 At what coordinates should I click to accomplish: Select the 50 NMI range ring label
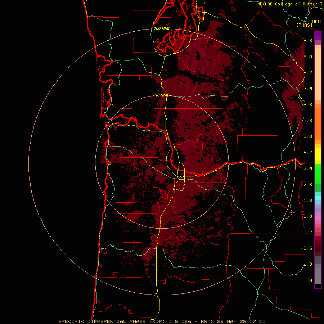point(162,95)
